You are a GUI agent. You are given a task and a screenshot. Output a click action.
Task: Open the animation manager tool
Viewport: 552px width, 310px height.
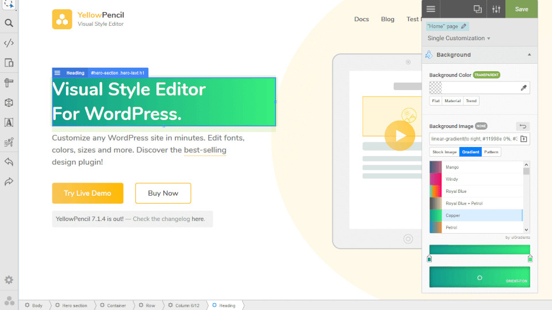tap(9, 142)
